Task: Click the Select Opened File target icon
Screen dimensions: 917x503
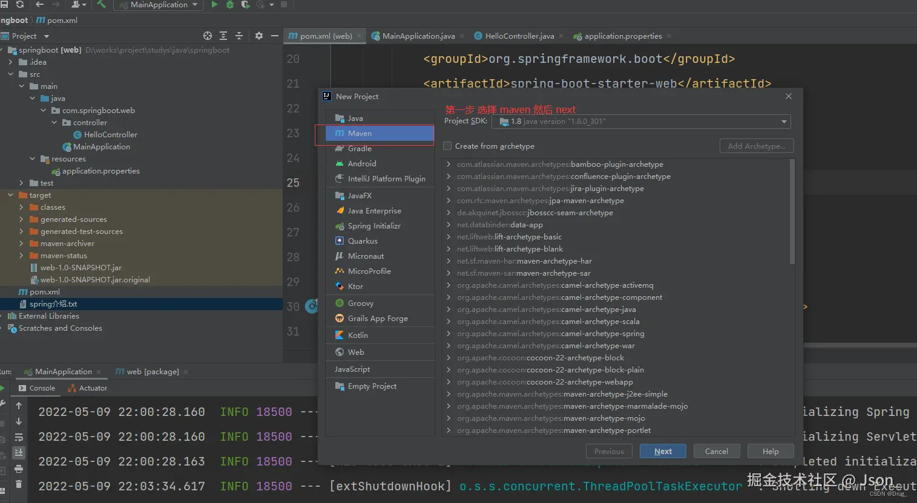Action: (208, 36)
